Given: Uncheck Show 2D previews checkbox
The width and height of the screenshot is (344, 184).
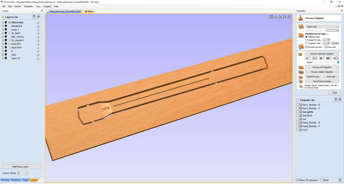Looking at the screenshot, I should 297,180.
